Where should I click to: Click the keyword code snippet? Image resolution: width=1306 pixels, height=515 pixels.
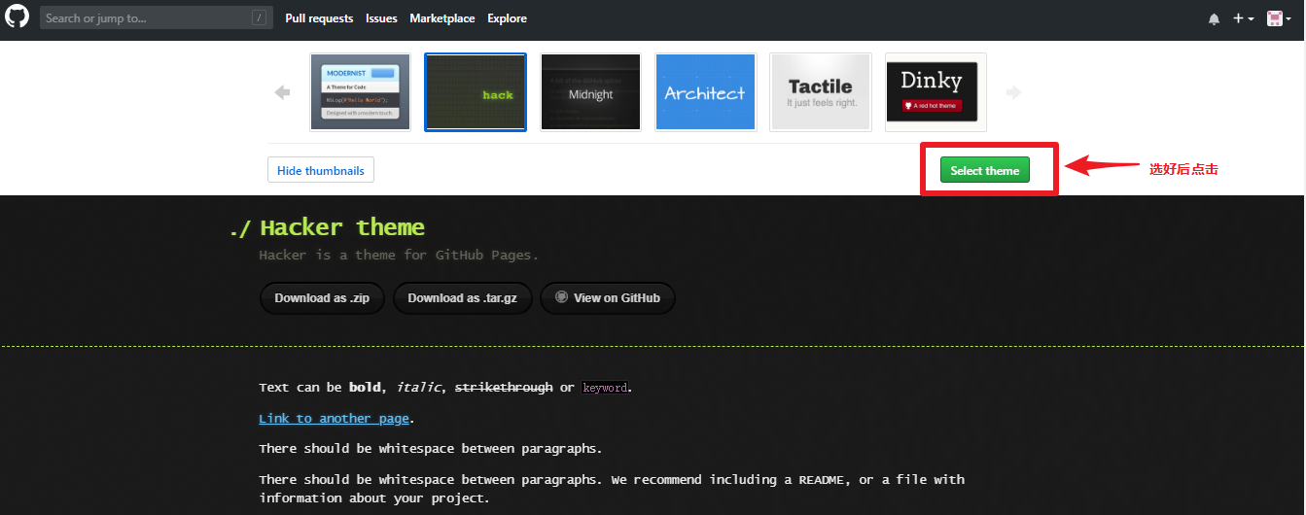coord(605,388)
